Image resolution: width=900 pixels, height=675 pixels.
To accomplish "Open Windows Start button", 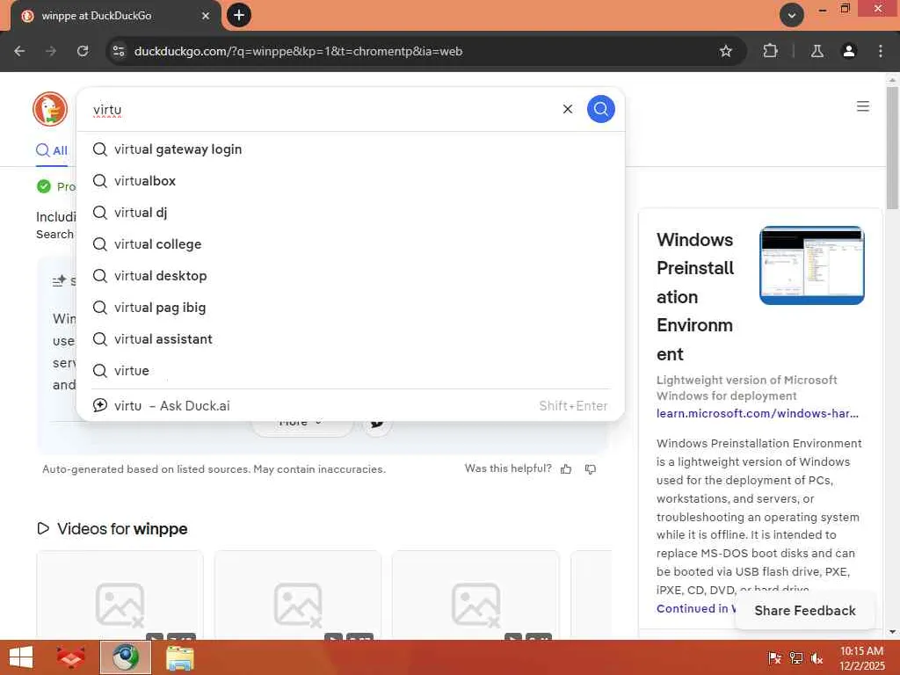I will coord(21,657).
